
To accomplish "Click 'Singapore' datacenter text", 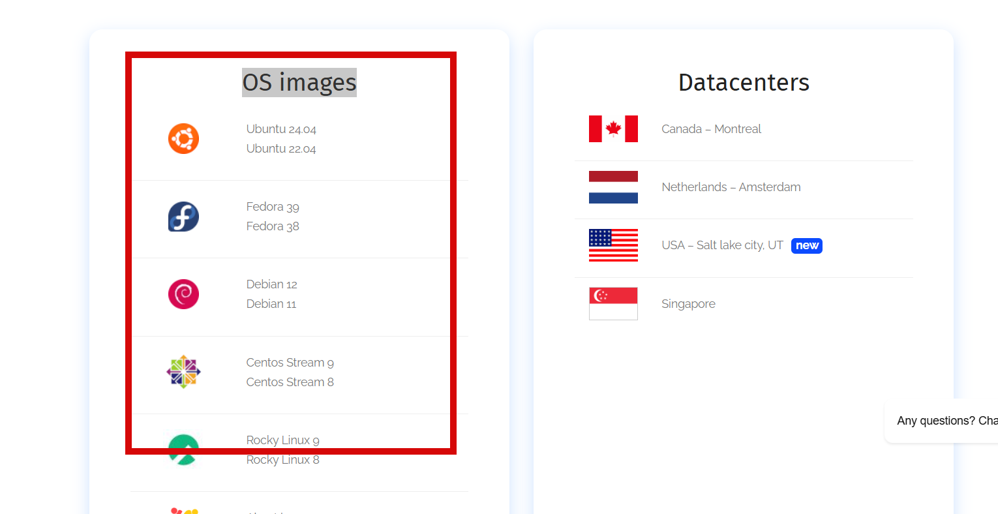I will (x=688, y=304).
